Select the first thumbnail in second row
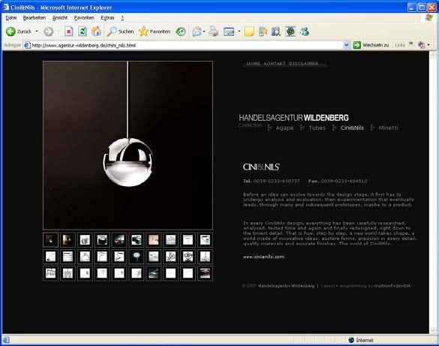Image resolution: width=439 pixels, height=346 pixels. click(51, 257)
